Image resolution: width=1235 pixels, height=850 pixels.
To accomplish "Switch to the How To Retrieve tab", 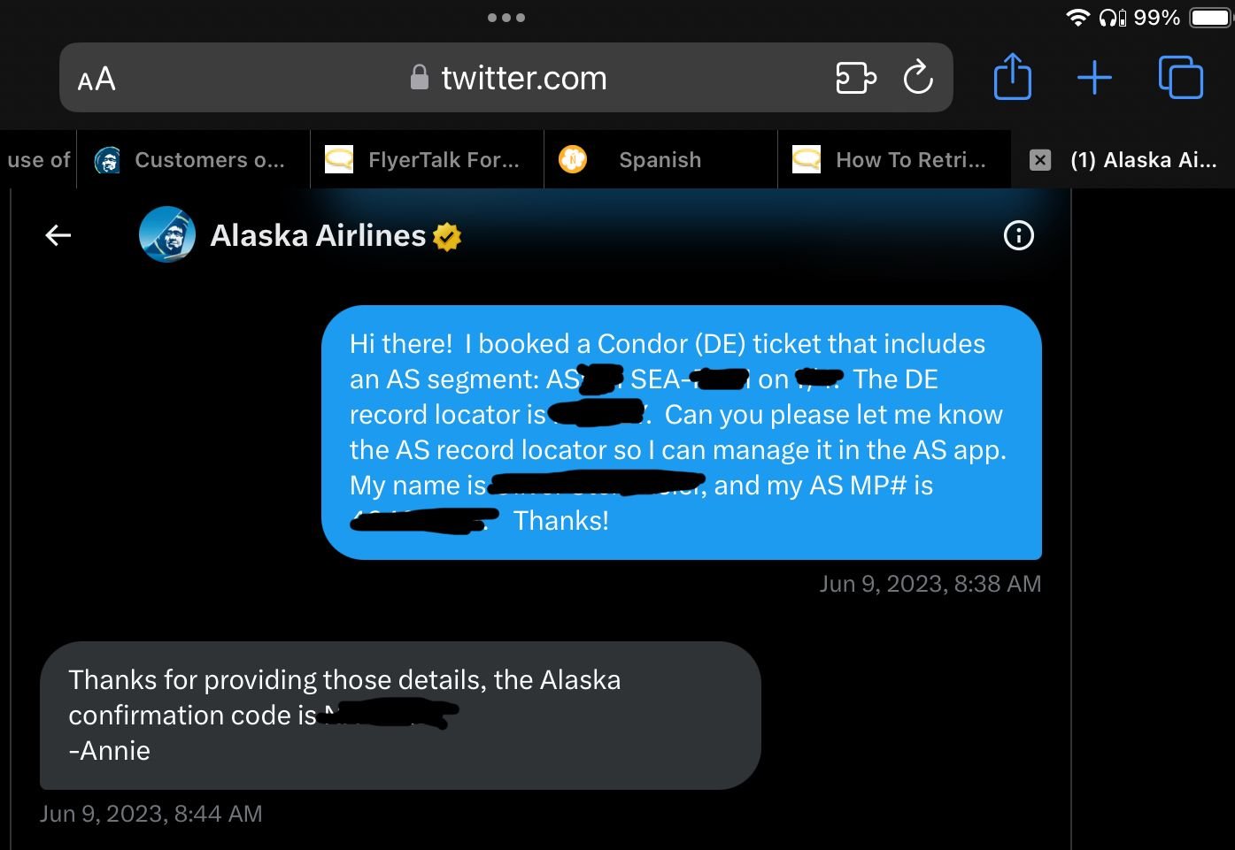I will tap(910, 160).
